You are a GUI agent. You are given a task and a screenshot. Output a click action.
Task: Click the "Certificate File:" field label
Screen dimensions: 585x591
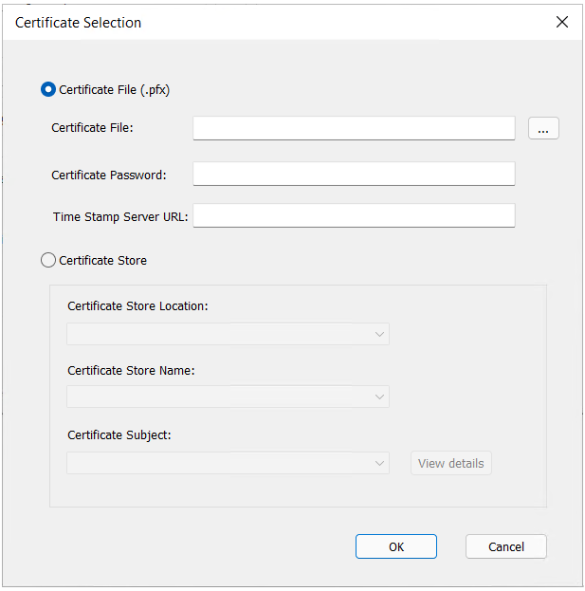pyautogui.click(x=92, y=128)
